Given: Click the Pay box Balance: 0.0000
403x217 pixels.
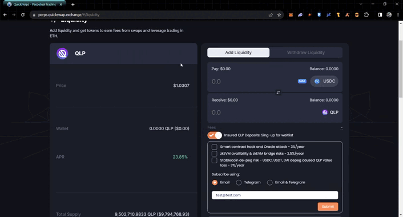Looking at the screenshot, I should click(x=324, y=69).
